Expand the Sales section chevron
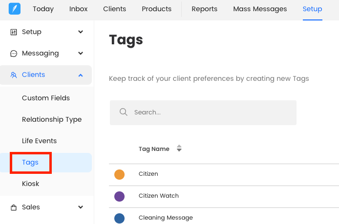Screen dimensions: 339x224 coord(81,207)
